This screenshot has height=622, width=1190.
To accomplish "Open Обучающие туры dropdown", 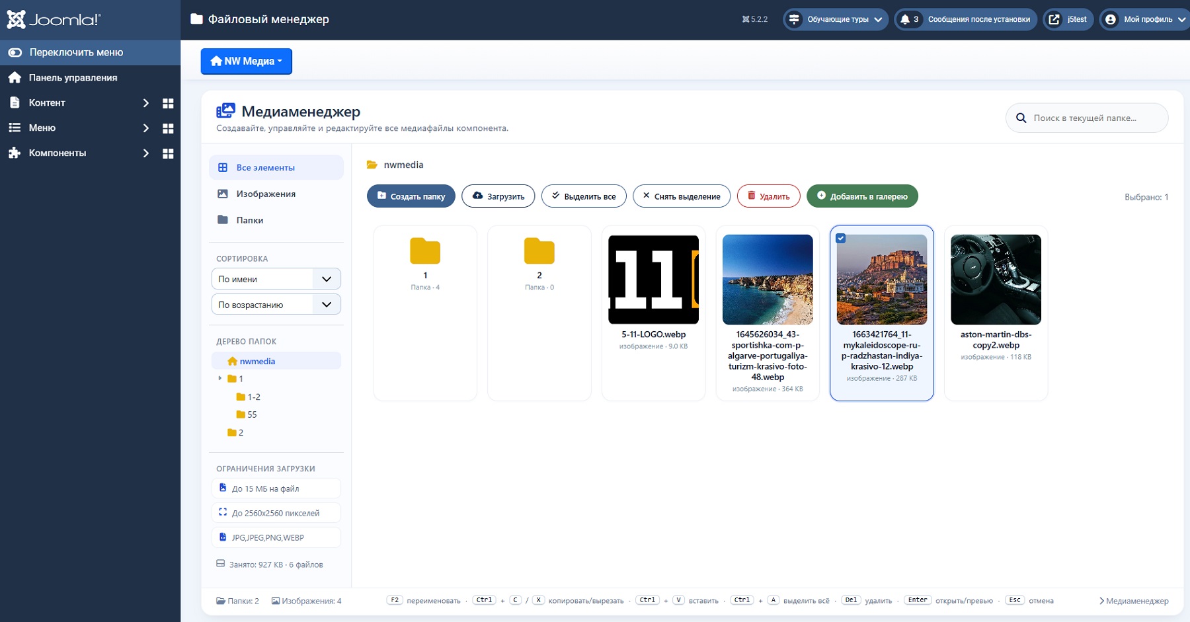I will [836, 19].
